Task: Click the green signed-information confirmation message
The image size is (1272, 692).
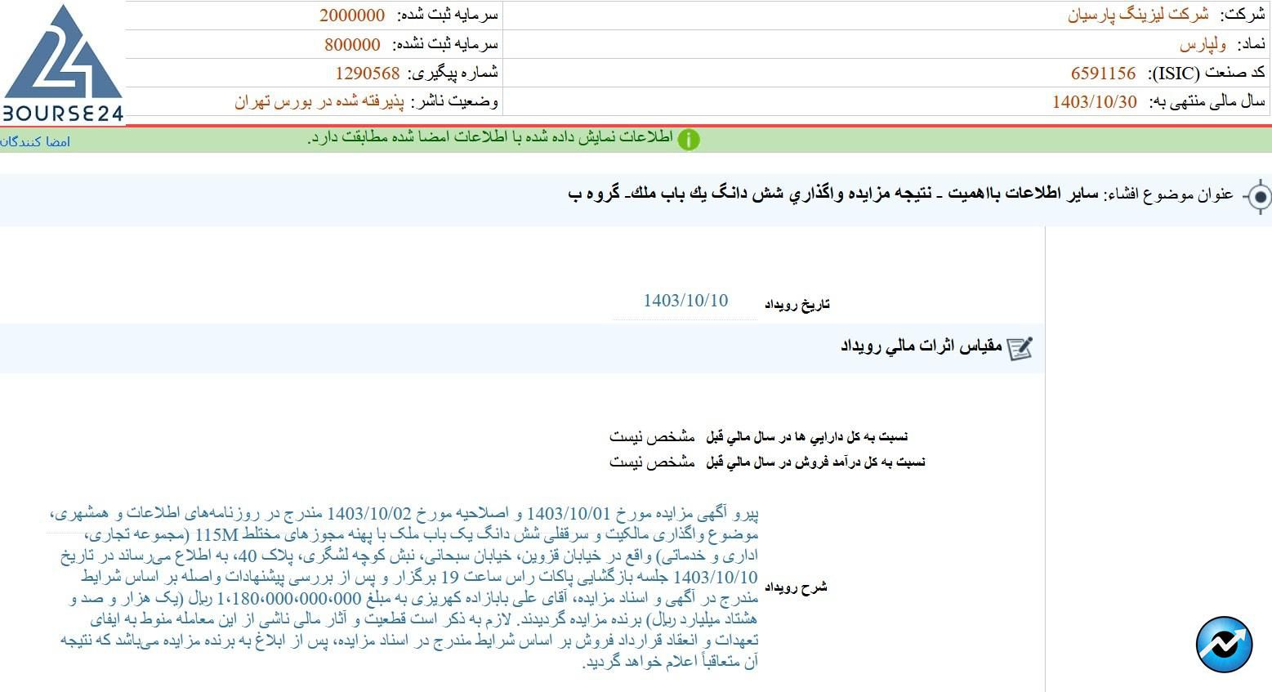Action: (x=490, y=139)
